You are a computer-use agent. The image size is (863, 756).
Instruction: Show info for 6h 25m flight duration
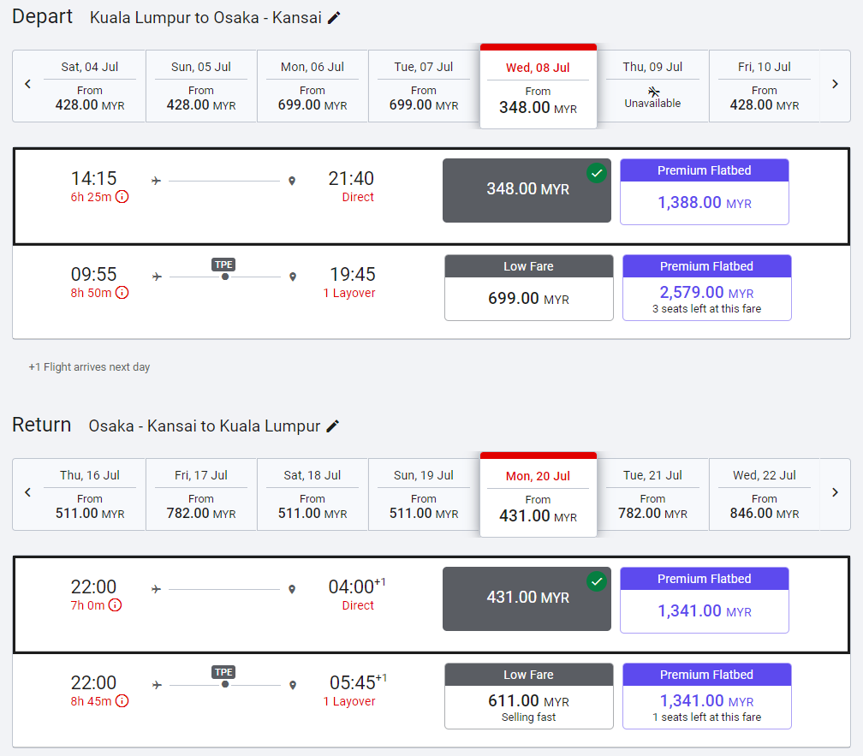click(122, 197)
